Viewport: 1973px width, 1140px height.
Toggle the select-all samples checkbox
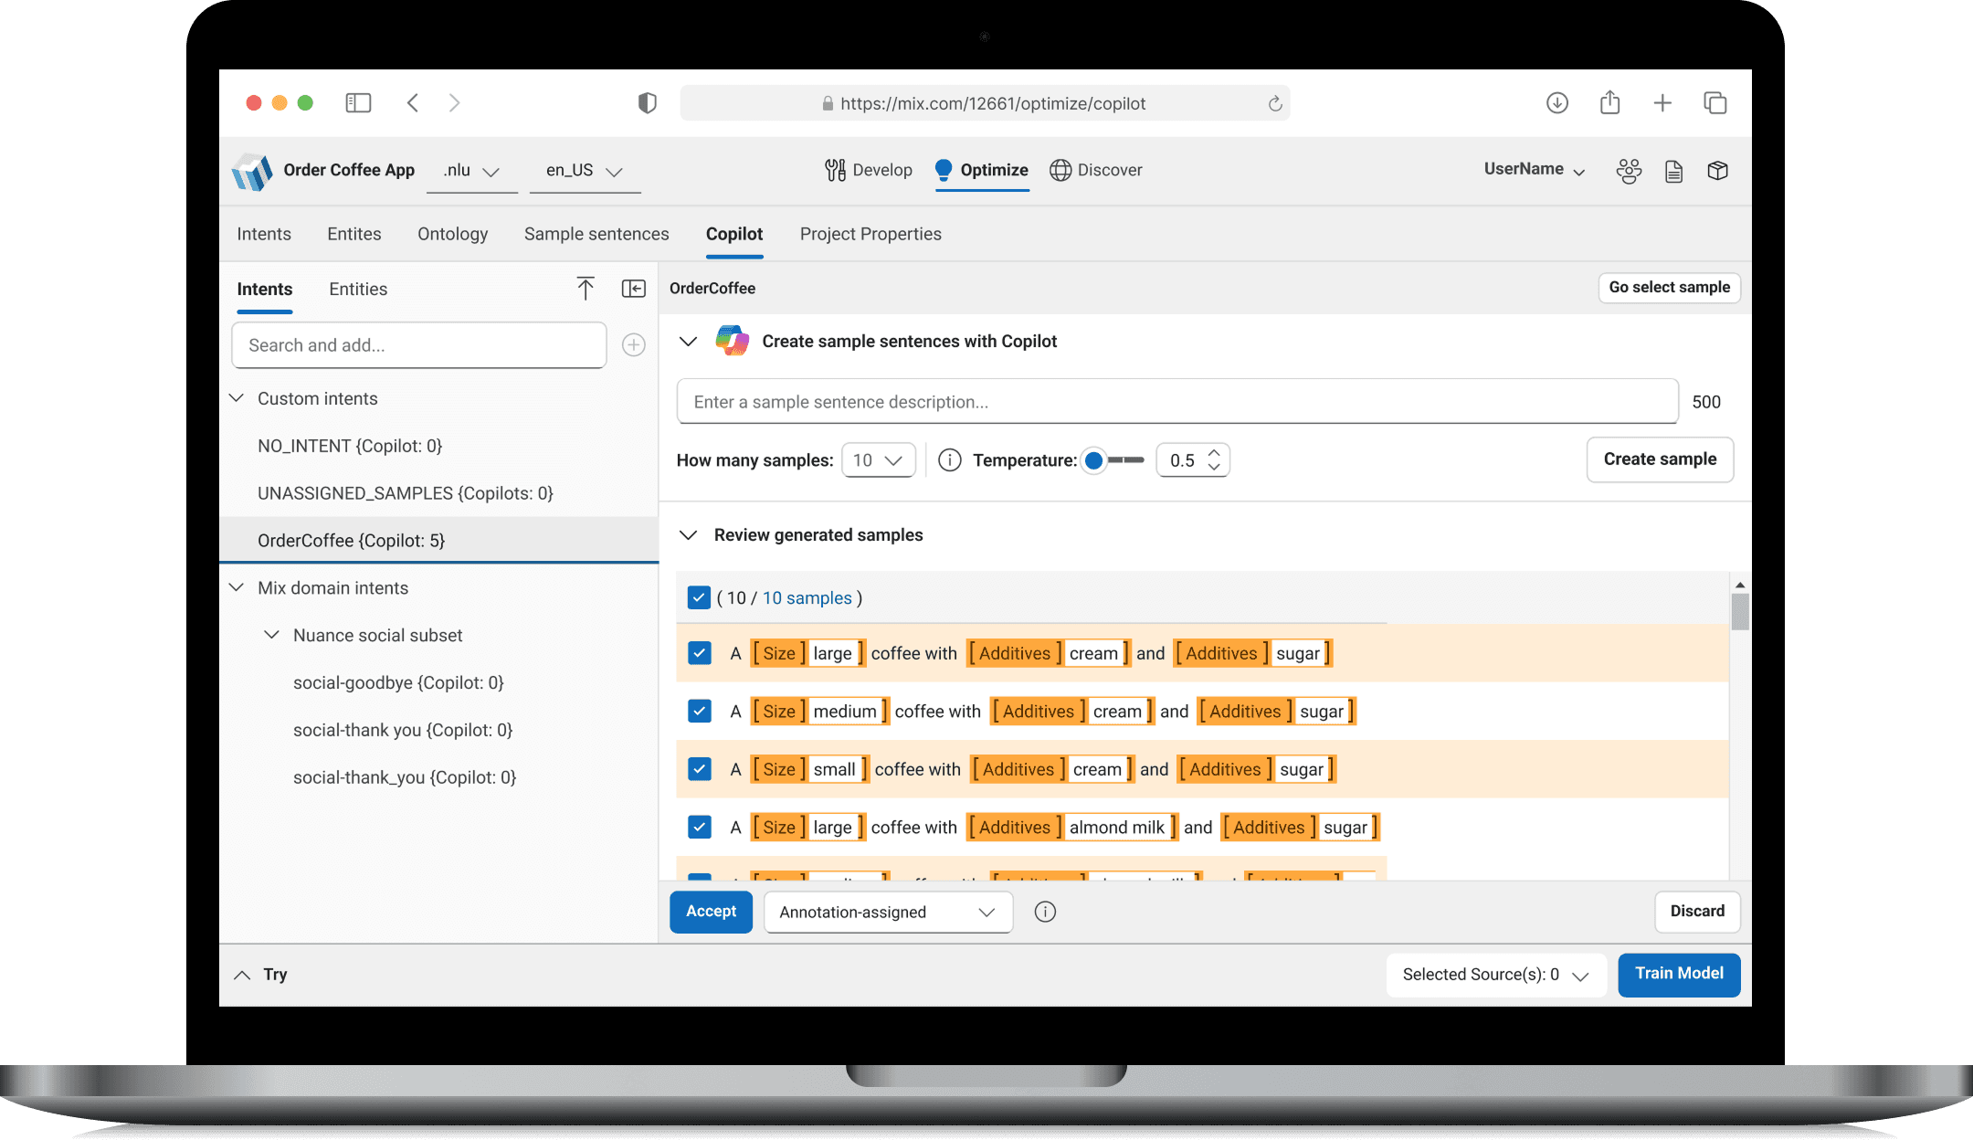(x=699, y=597)
